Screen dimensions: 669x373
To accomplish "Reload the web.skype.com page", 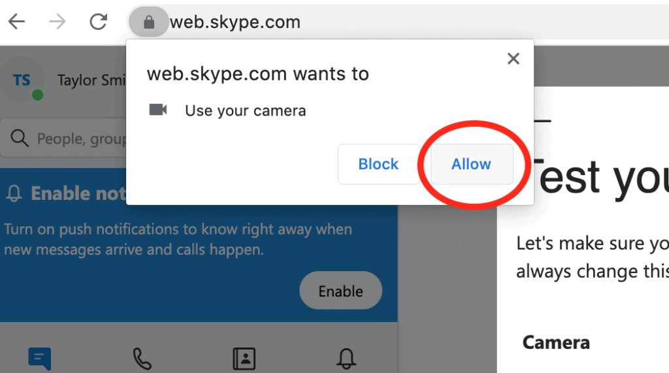I will (99, 22).
